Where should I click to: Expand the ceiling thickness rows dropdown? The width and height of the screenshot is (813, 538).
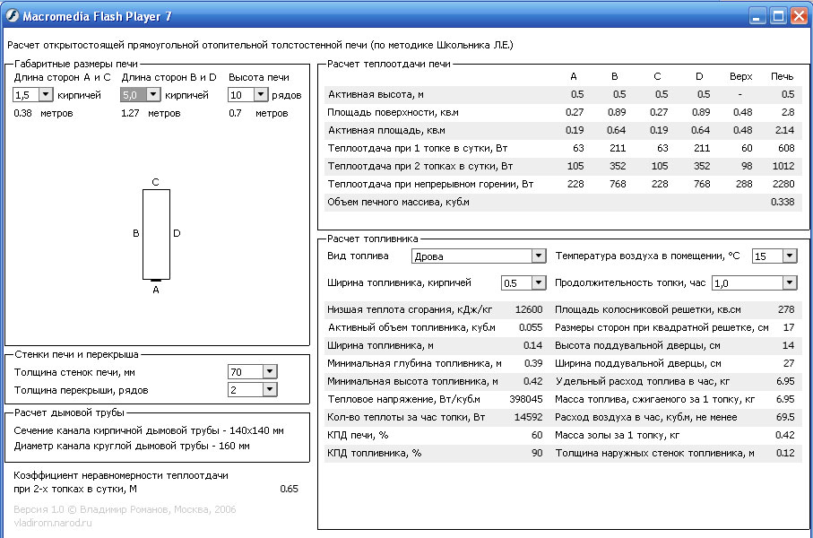pos(270,390)
